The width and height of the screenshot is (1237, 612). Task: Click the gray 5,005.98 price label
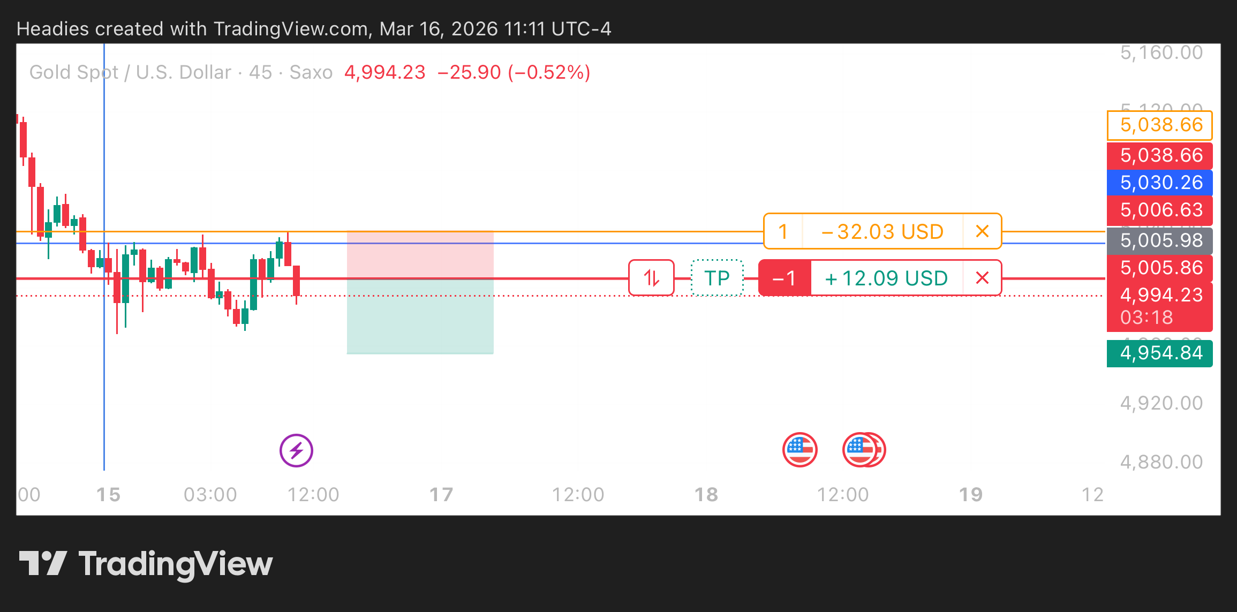[1159, 240]
